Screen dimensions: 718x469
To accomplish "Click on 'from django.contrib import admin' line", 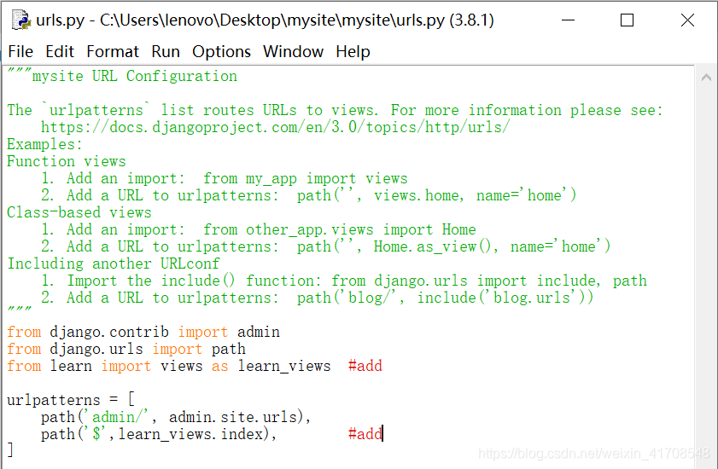I will tap(143, 332).
